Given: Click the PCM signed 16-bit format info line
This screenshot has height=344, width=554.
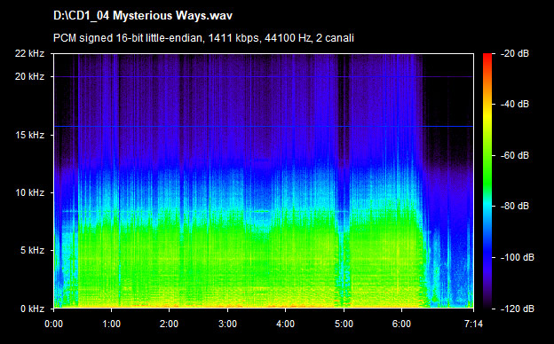Looking at the screenshot, I should (203, 38).
